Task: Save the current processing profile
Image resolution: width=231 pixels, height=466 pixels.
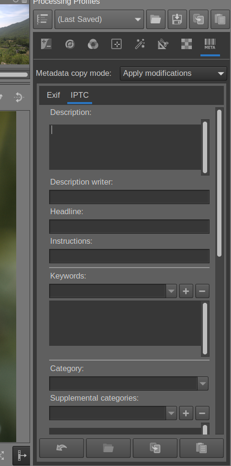Action: [x=177, y=20]
